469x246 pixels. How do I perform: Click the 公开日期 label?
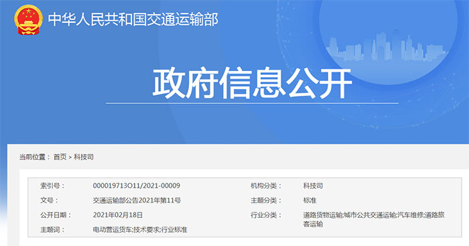56,215
